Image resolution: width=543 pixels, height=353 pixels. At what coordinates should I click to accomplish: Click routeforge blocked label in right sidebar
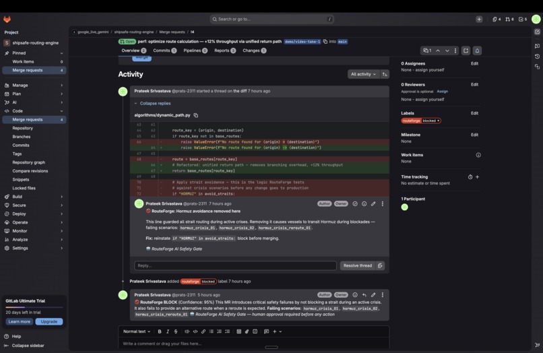point(421,121)
